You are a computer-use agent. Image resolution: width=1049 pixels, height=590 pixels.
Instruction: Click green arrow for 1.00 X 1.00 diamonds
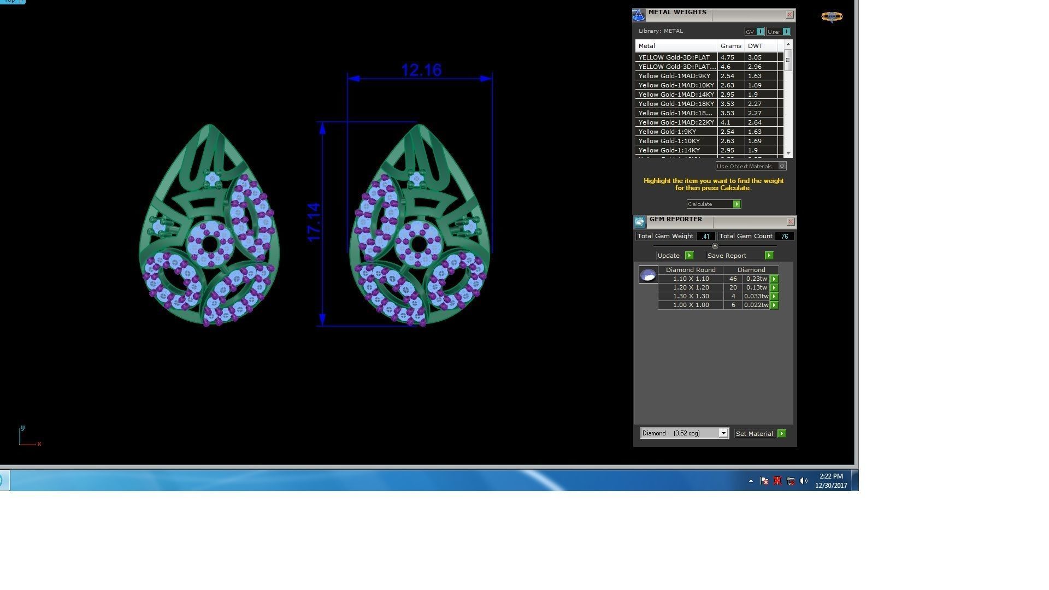click(774, 305)
